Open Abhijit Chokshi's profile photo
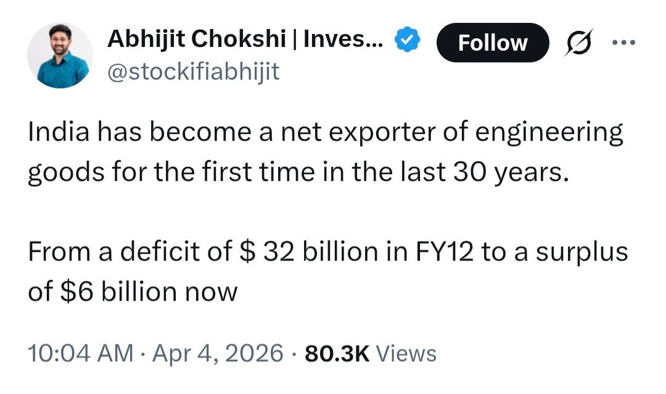Image resolution: width=666 pixels, height=394 pixels. 60,56
